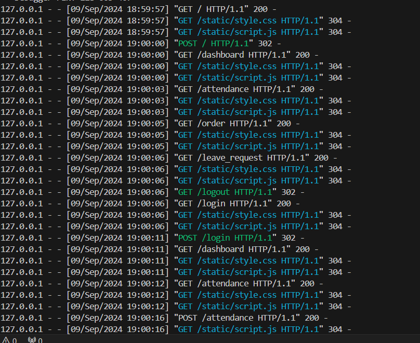Click the "POST / HTTP/1.1" 302 log entry
Image resolution: width=420 pixels, height=343 pixels.
point(141,44)
